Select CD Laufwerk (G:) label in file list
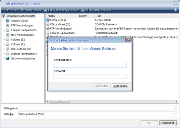Image resolution: width=180 pixels, height=128 pixels. [60, 24]
